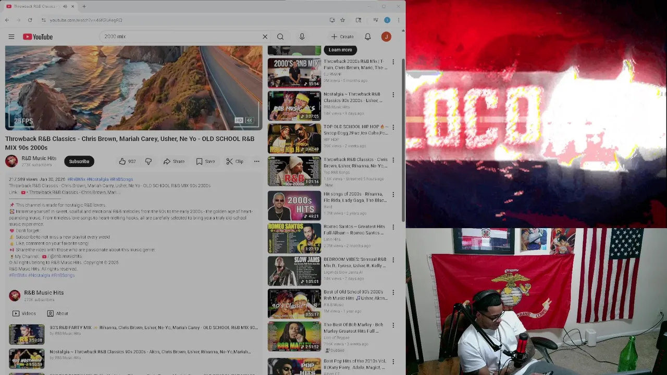Open options for Romeo Santos Greatest Hits video
This screenshot has height=375, width=667.
pyautogui.click(x=393, y=227)
